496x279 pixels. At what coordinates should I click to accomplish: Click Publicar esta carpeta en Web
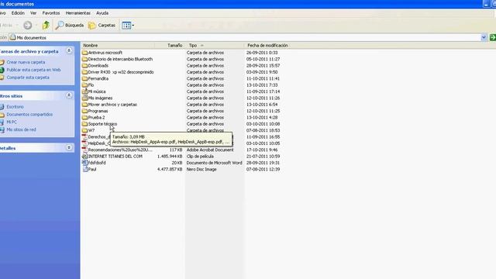coord(33,70)
